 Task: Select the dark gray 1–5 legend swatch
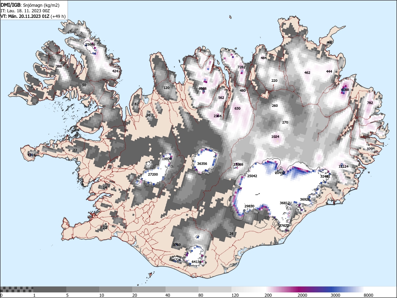pyautogui.click(x=50, y=289)
